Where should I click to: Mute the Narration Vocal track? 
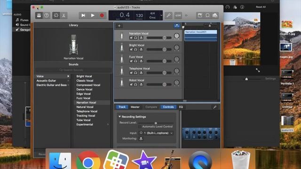[x=131, y=38]
